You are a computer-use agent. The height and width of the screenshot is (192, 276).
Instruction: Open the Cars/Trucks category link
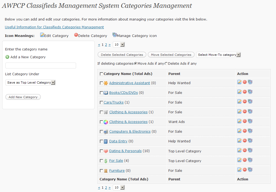pos(114,102)
